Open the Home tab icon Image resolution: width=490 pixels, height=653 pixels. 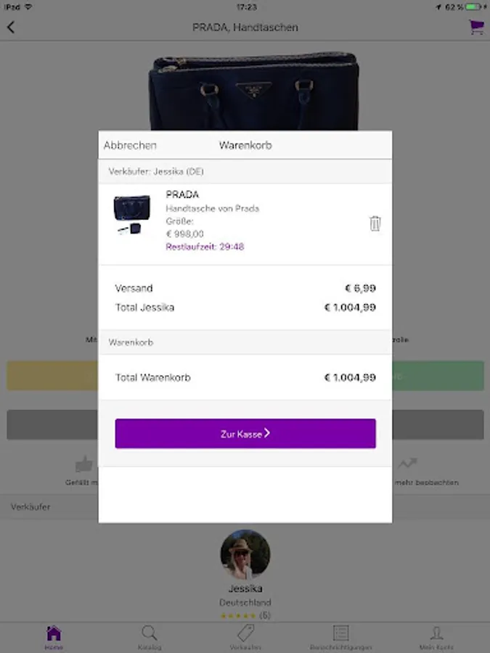(x=54, y=633)
